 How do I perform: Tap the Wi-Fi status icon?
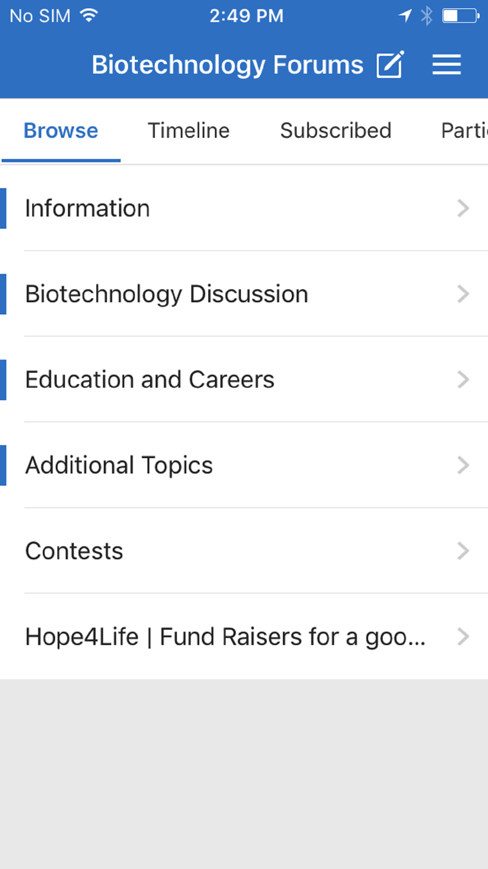coord(89,16)
